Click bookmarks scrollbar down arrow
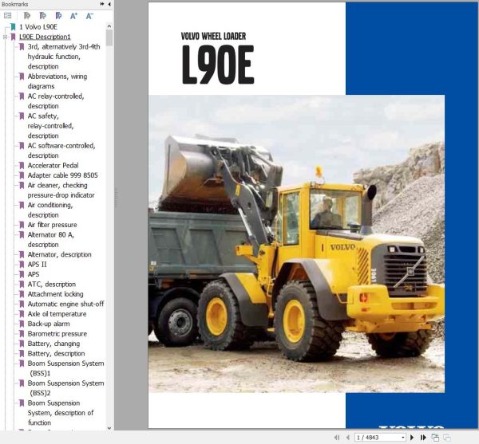The image size is (479, 444). [x=109, y=428]
